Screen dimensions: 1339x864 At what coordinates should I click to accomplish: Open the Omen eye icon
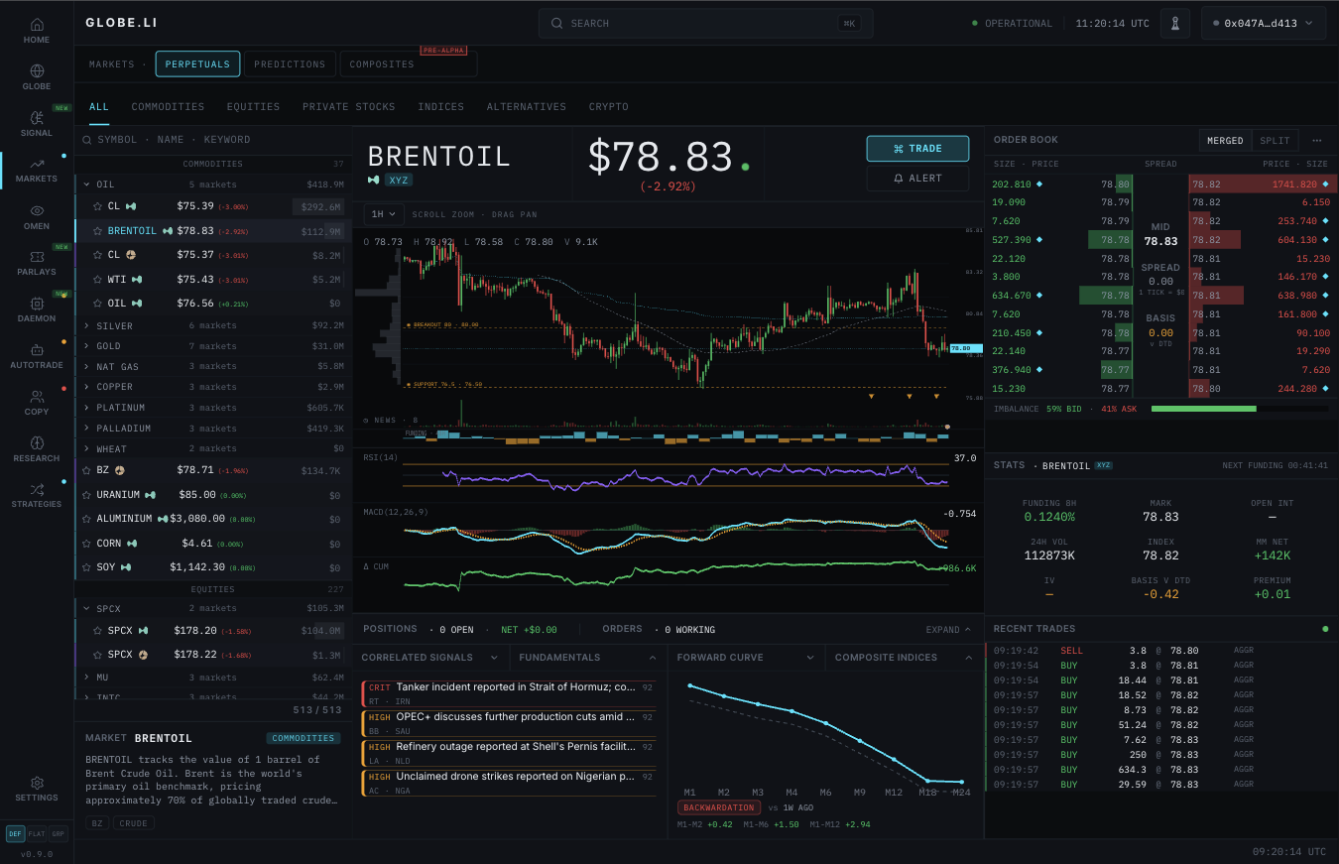pos(37,217)
